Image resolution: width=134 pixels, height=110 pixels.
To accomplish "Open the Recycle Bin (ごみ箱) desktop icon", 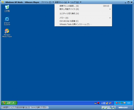I will coord(7,9).
